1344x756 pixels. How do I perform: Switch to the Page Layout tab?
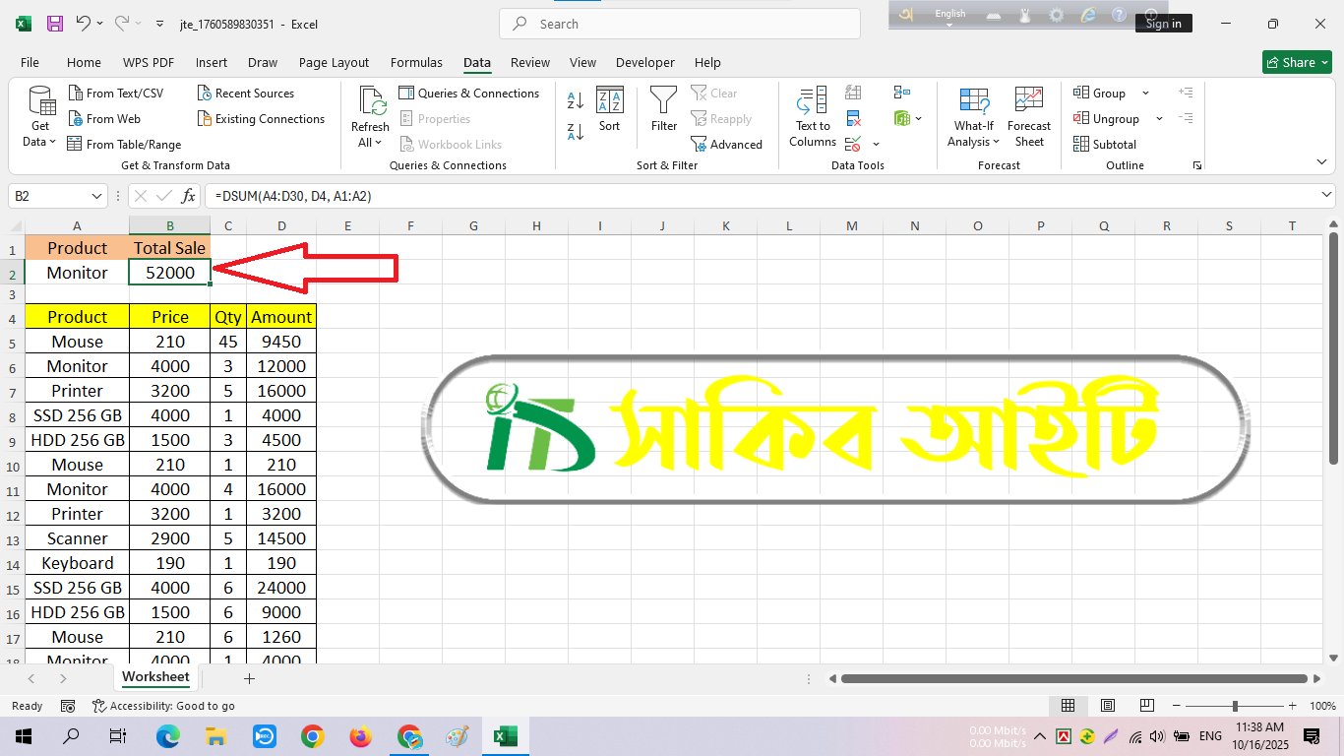point(334,62)
